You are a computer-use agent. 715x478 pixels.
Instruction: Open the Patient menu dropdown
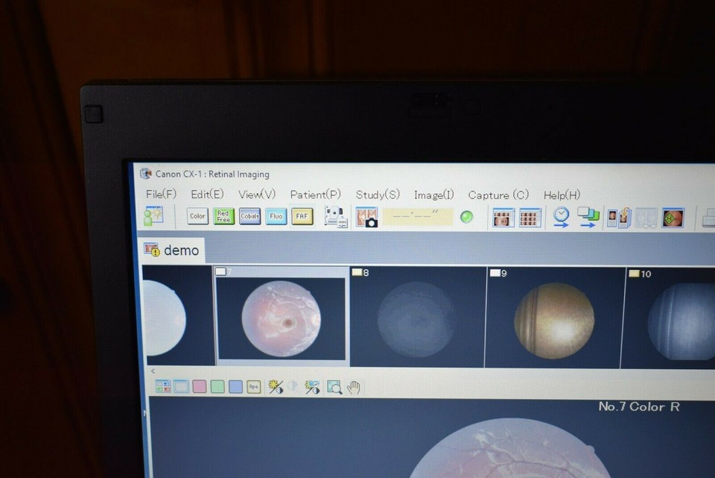pos(314,195)
